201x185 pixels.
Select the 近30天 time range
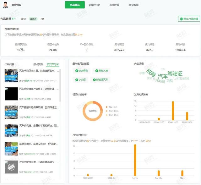(x=33, y=19)
